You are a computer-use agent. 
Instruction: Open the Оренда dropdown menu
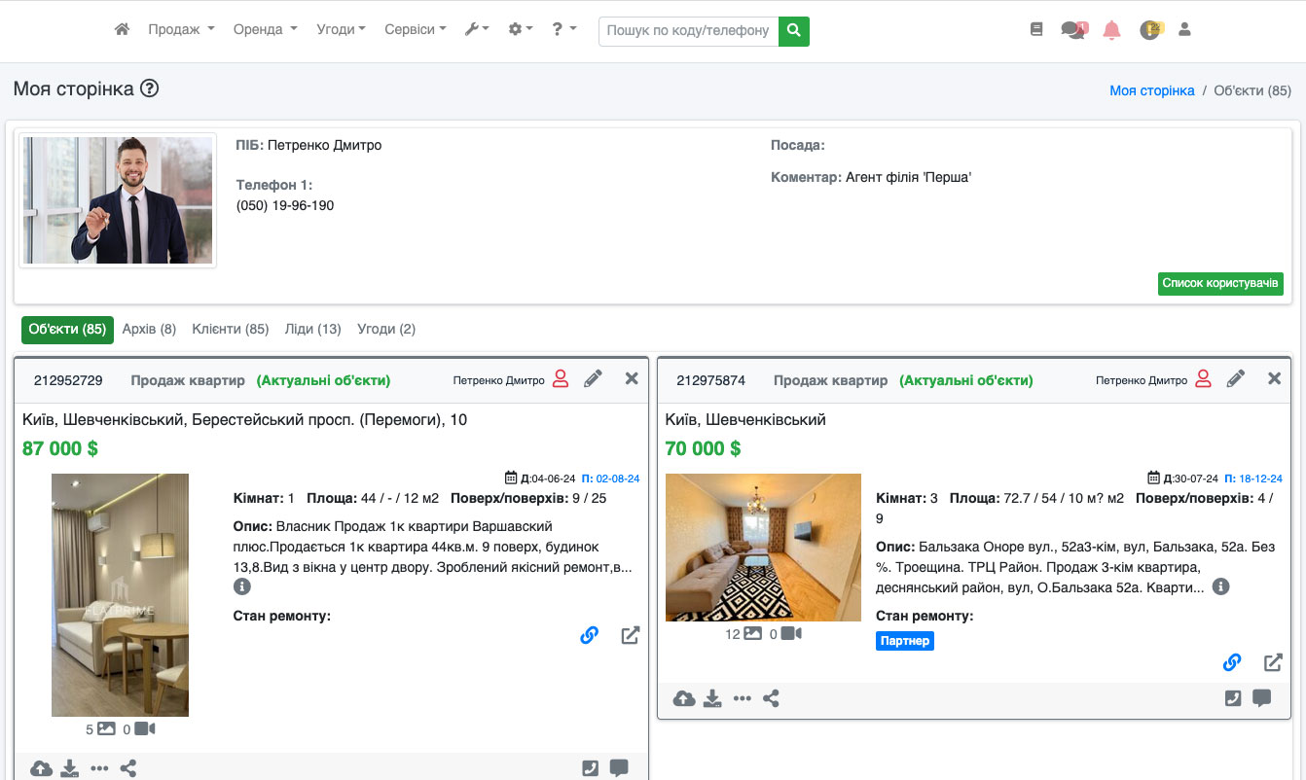tap(265, 30)
